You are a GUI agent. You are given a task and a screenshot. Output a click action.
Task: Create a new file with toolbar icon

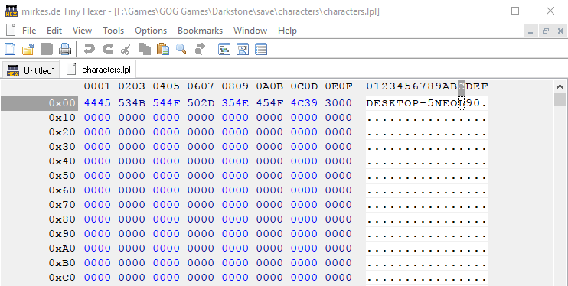[x=10, y=49]
